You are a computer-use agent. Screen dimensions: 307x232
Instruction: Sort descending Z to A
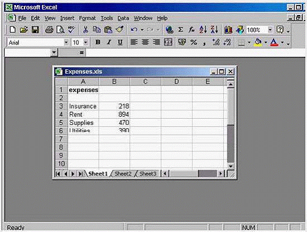(x=214, y=30)
